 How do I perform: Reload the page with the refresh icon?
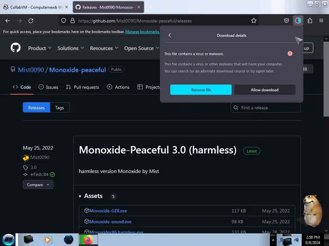click(31, 21)
